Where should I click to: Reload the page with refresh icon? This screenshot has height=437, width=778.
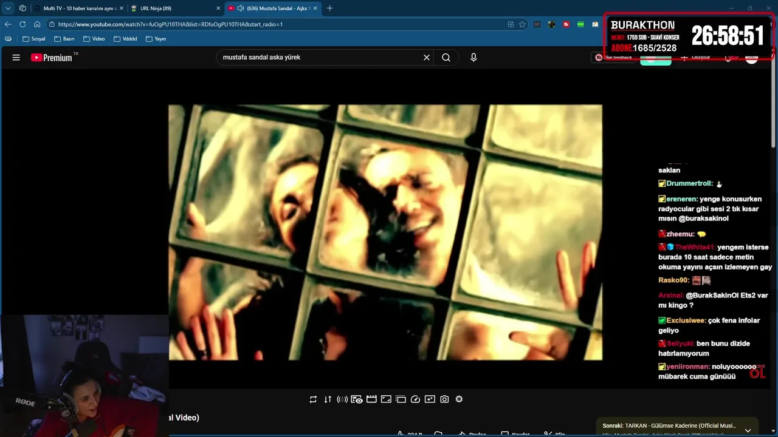[22, 24]
